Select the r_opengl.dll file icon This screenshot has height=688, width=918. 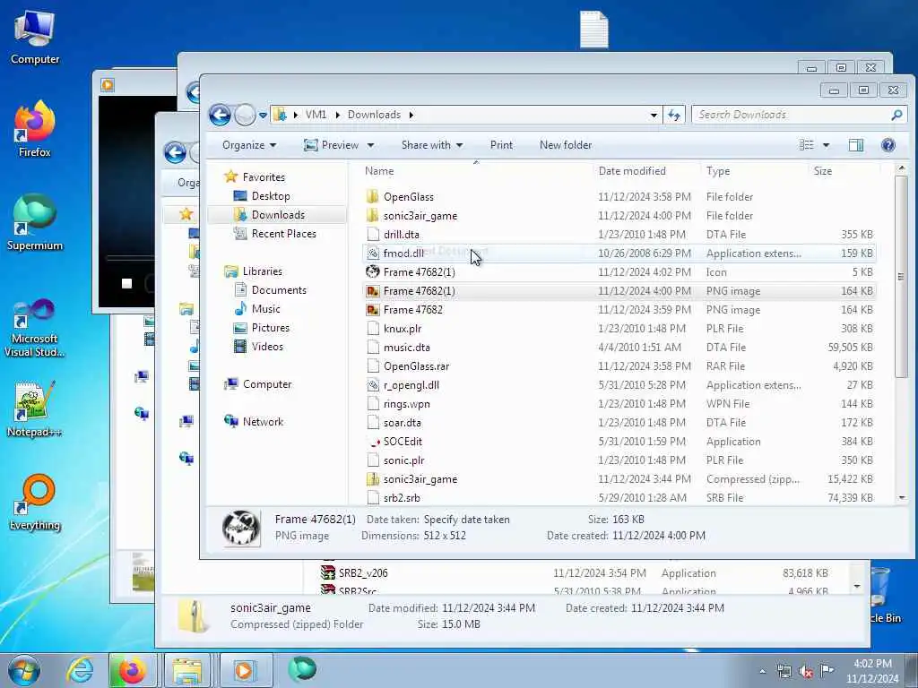click(x=373, y=385)
